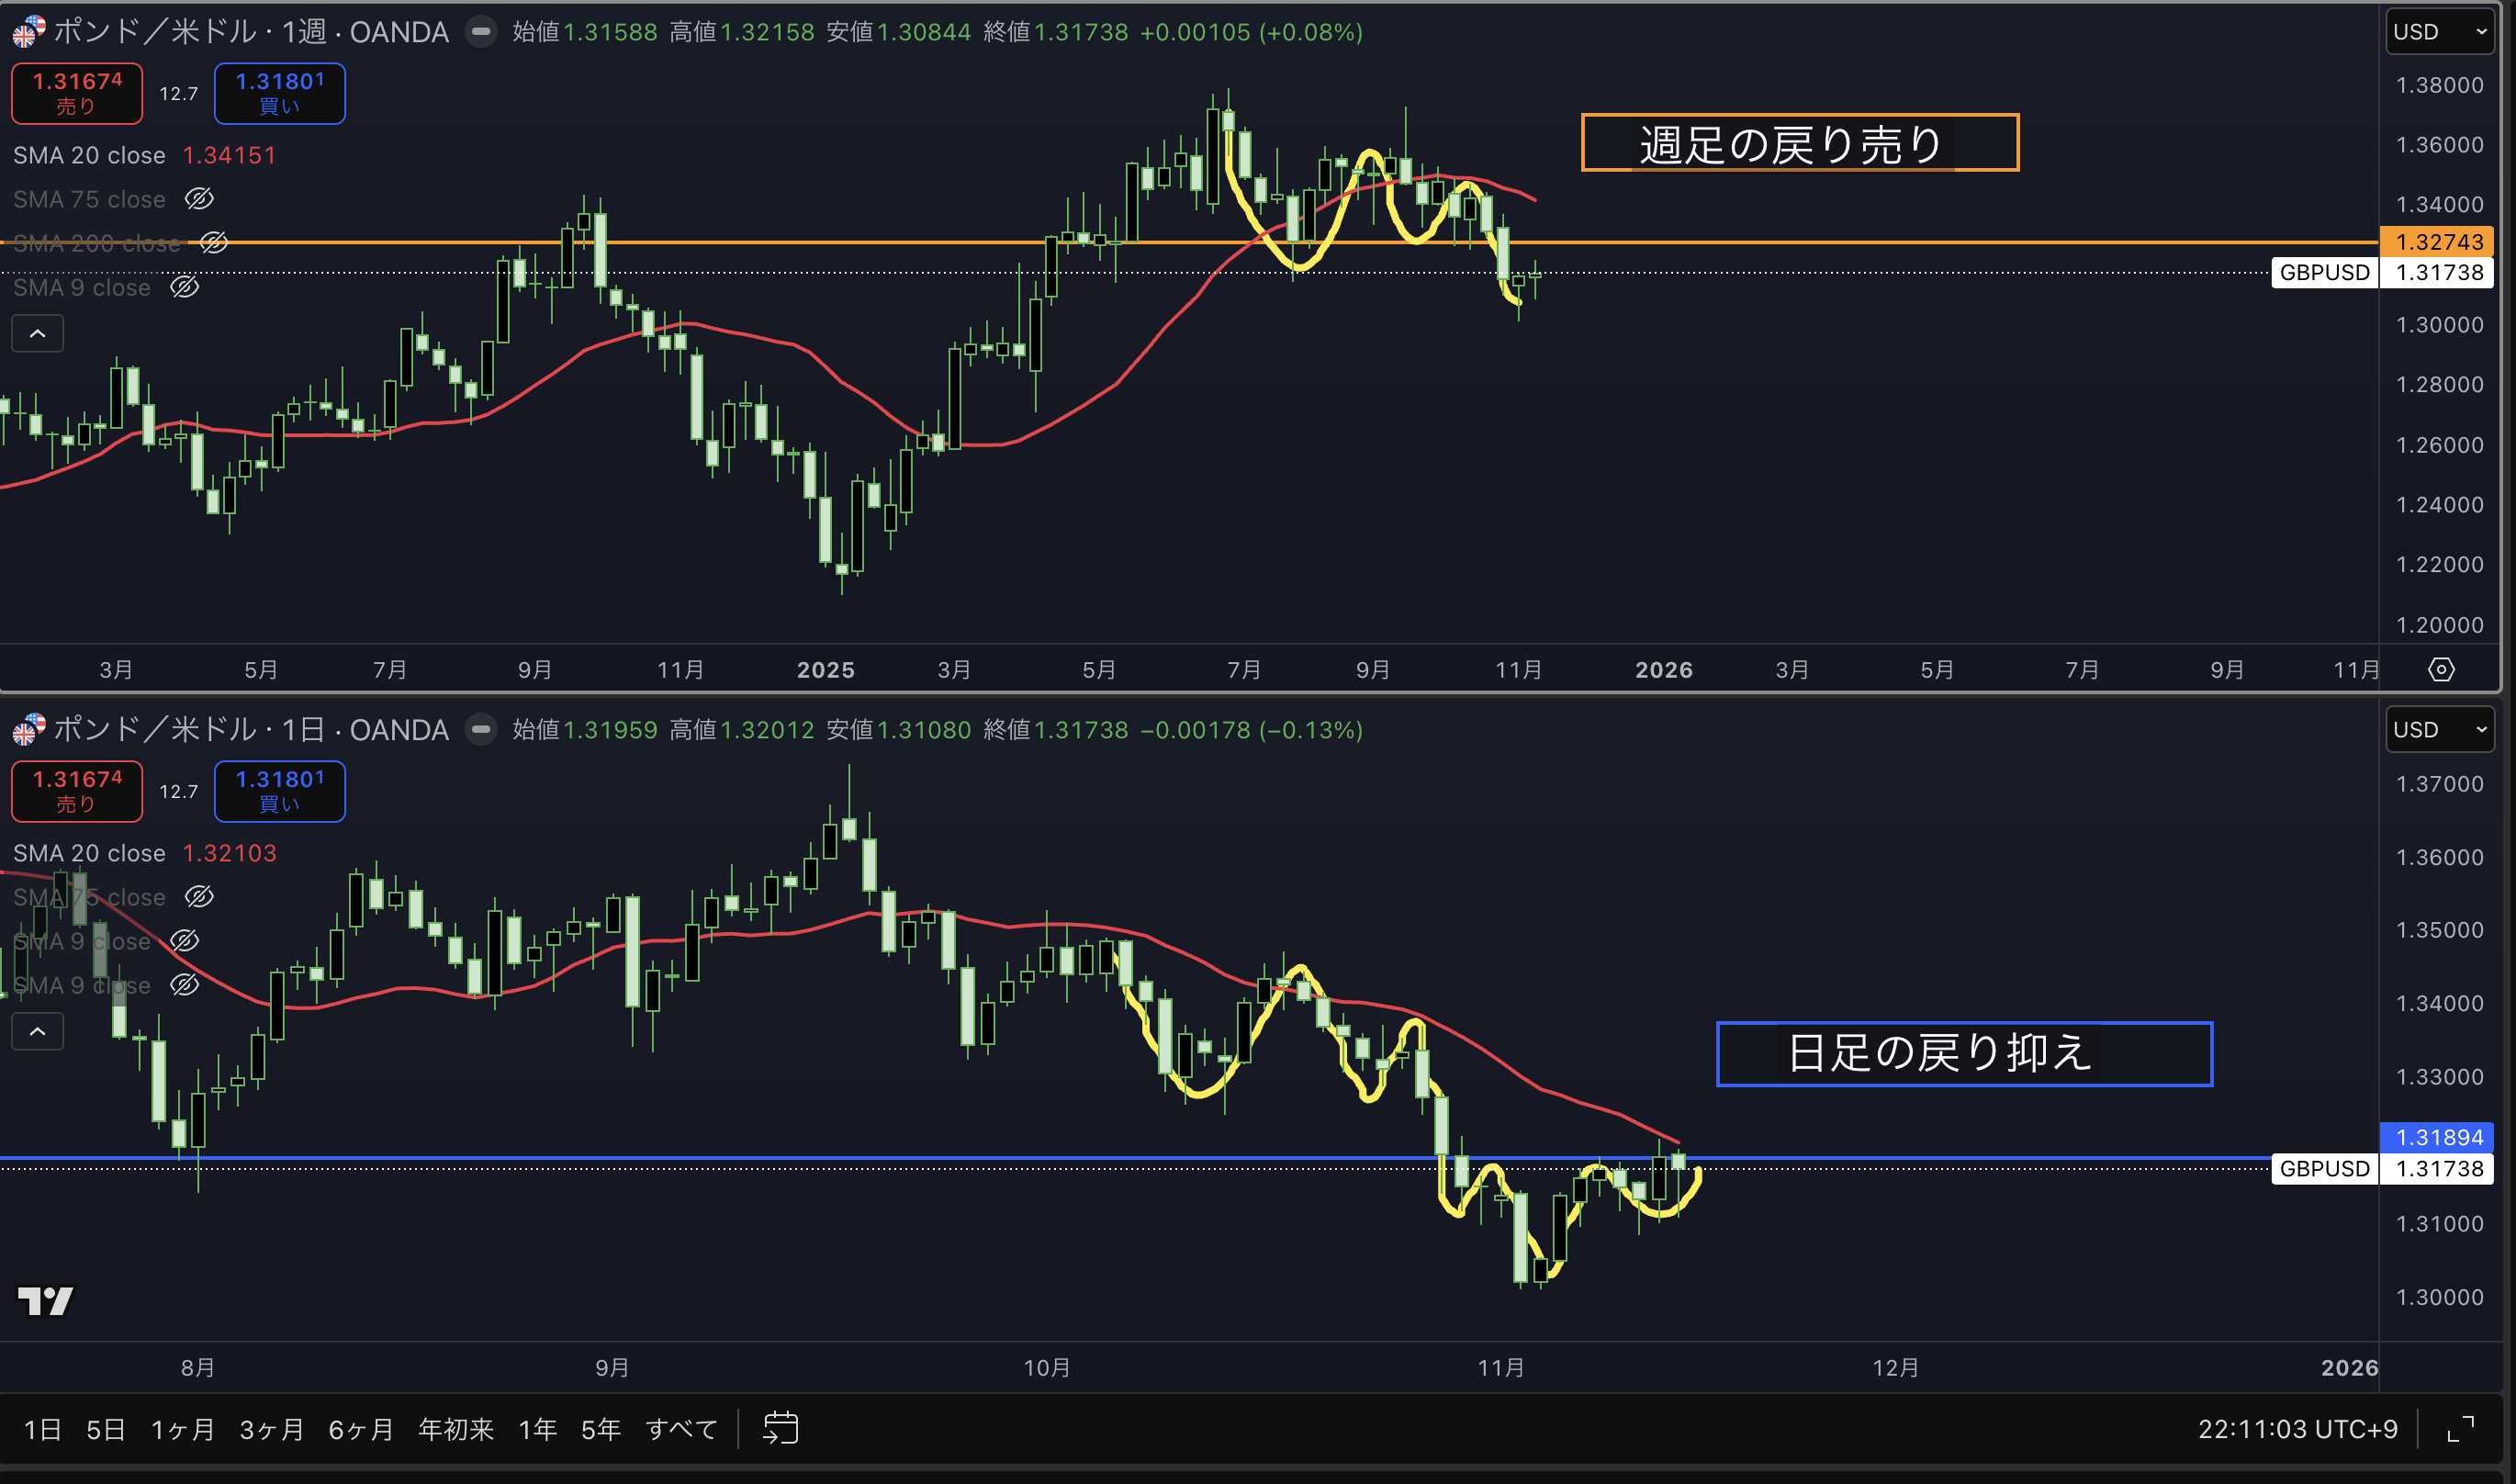Click the daily chart blue 買い buy button

tap(280, 791)
